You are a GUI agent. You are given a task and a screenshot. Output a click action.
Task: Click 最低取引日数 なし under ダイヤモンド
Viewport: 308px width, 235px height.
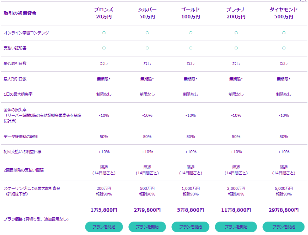point(284,64)
